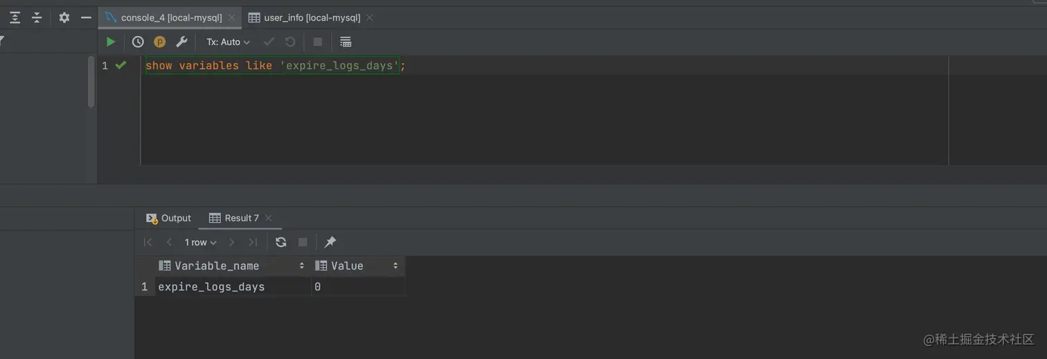Place cursor in the SQL statement
This screenshot has width=1047, height=359.
tap(275, 66)
